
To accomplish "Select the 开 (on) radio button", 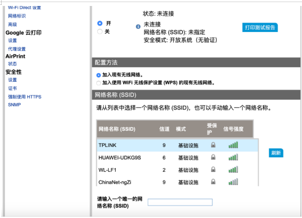I will click(x=100, y=23).
